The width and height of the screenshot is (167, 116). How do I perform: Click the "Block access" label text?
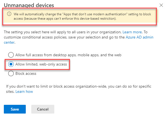[x=26, y=73]
